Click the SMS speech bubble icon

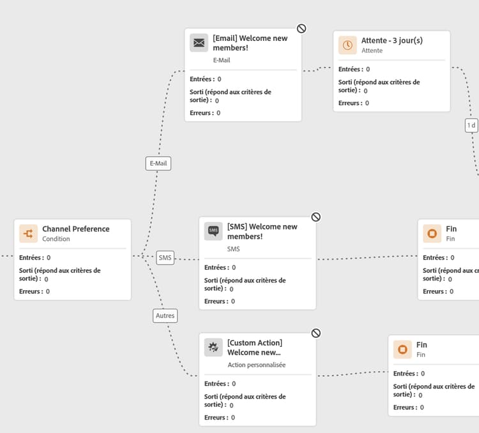[213, 231]
